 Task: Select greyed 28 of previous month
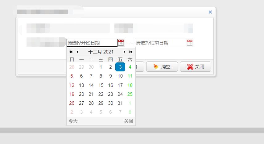pos(72,67)
